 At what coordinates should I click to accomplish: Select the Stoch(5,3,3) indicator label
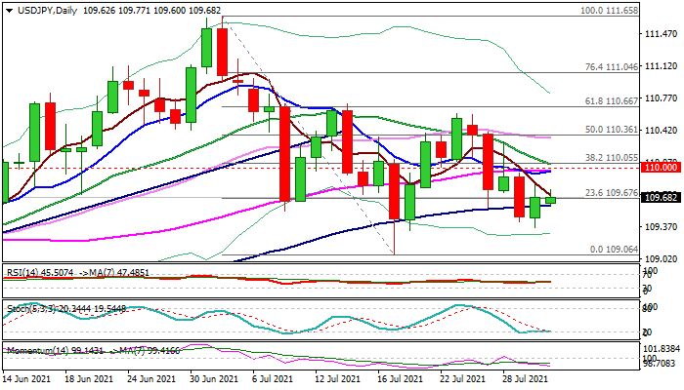click(x=31, y=309)
